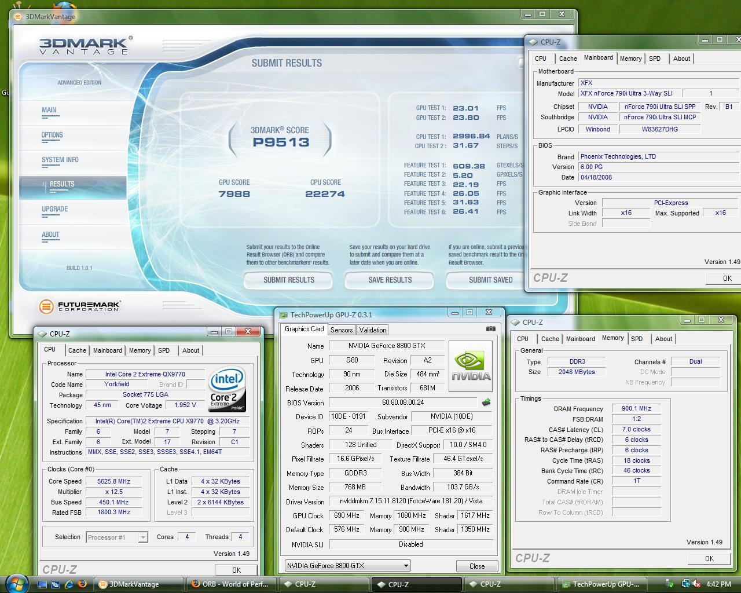The width and height of the screenshot is (741, 593).
Task: Open the Windows Start menu
Action: tap(16, 583)
